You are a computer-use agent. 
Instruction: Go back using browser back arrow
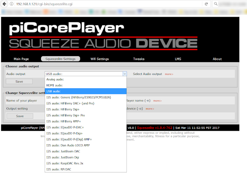coord(4,4)
